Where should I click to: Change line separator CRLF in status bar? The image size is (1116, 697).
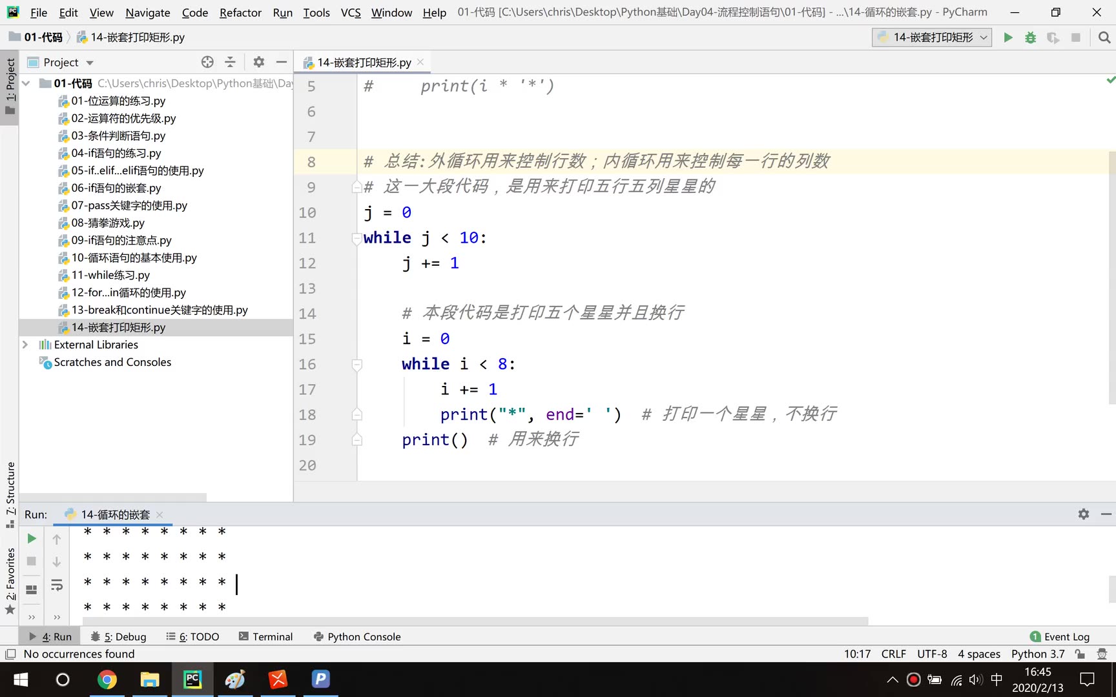click(x=894, y=654)
